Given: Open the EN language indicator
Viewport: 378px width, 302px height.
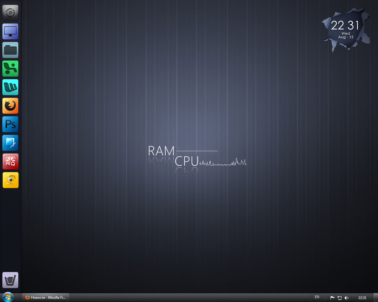Looking at the screenshot, I should 317,297.
